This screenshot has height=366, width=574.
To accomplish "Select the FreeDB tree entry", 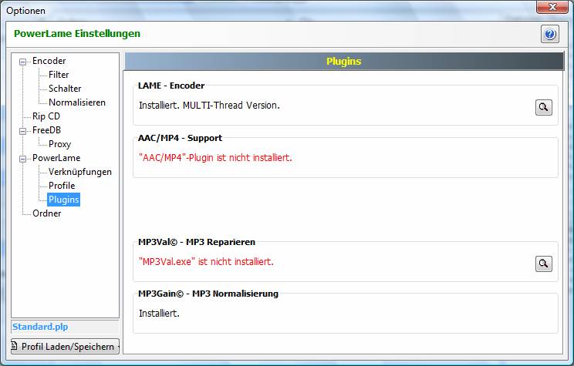I will point(46,130).
